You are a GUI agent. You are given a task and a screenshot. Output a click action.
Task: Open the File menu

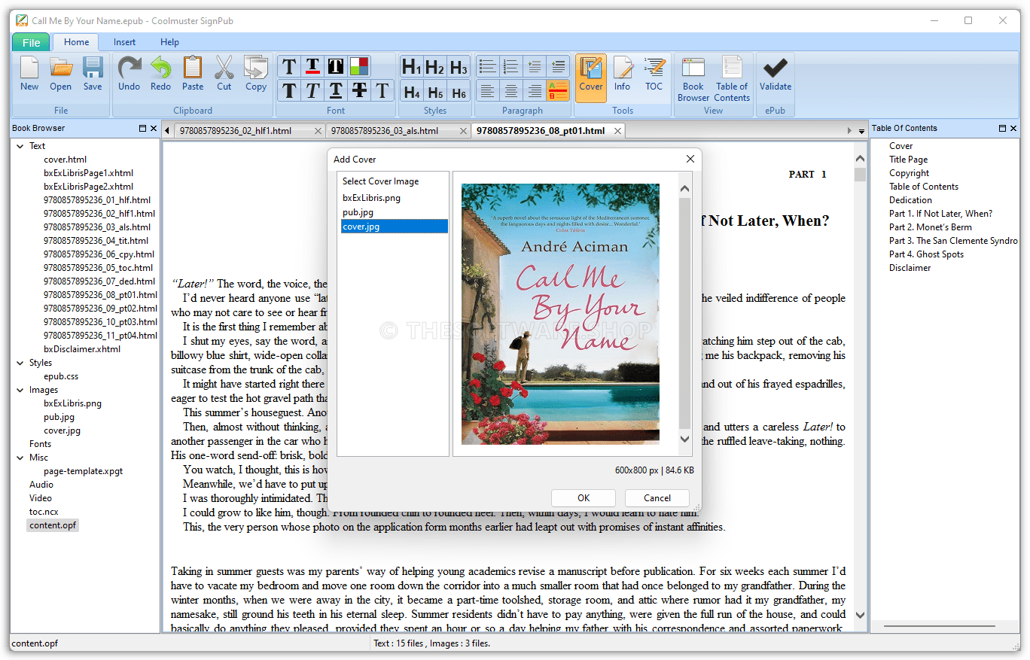(x=31, y=43)
